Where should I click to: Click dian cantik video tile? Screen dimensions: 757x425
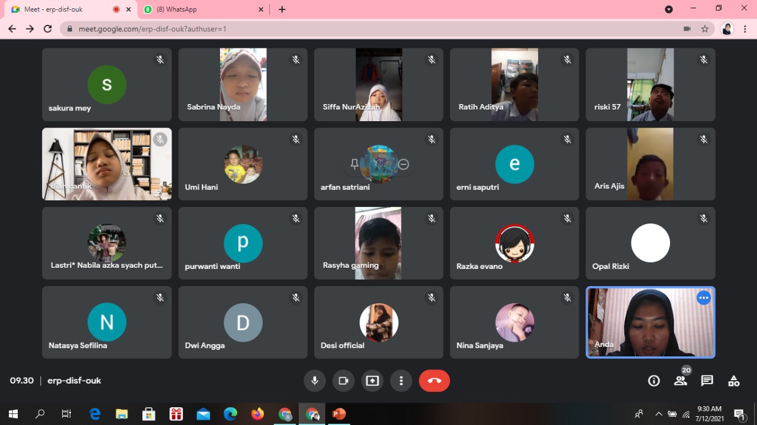click(106, 164)
